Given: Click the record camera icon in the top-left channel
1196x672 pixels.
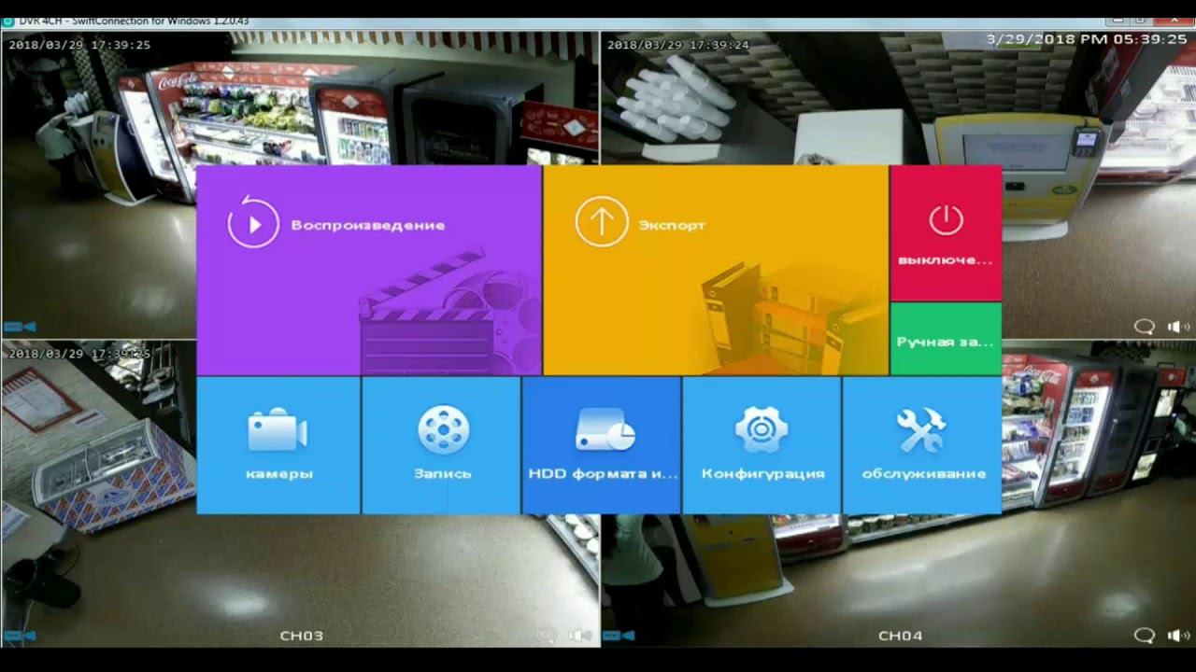Looking at the screenshot, I should tap(20, 327).
